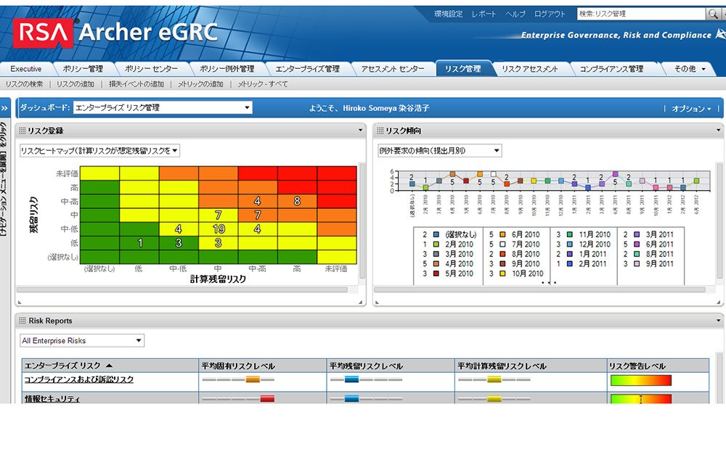This screenshot has width=726, height=454.
Task: Open the オプション menu
Action: click(691, 109)
